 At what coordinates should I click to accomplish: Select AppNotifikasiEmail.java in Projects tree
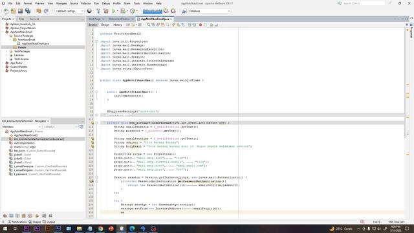coord(35,43)
